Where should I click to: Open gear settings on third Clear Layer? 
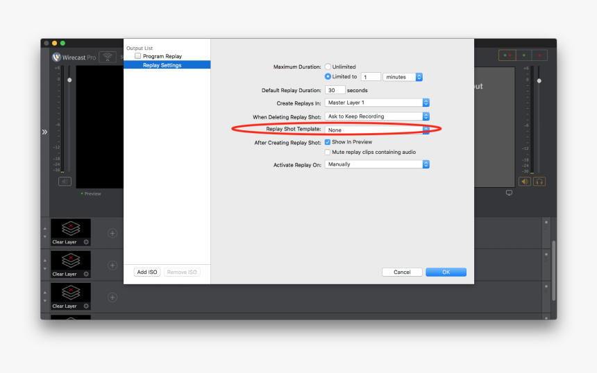pyautogui.click(x=86, y=306)
